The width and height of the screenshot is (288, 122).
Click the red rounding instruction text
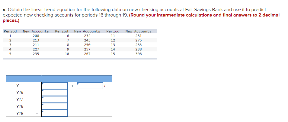click(x=141, y=18)
